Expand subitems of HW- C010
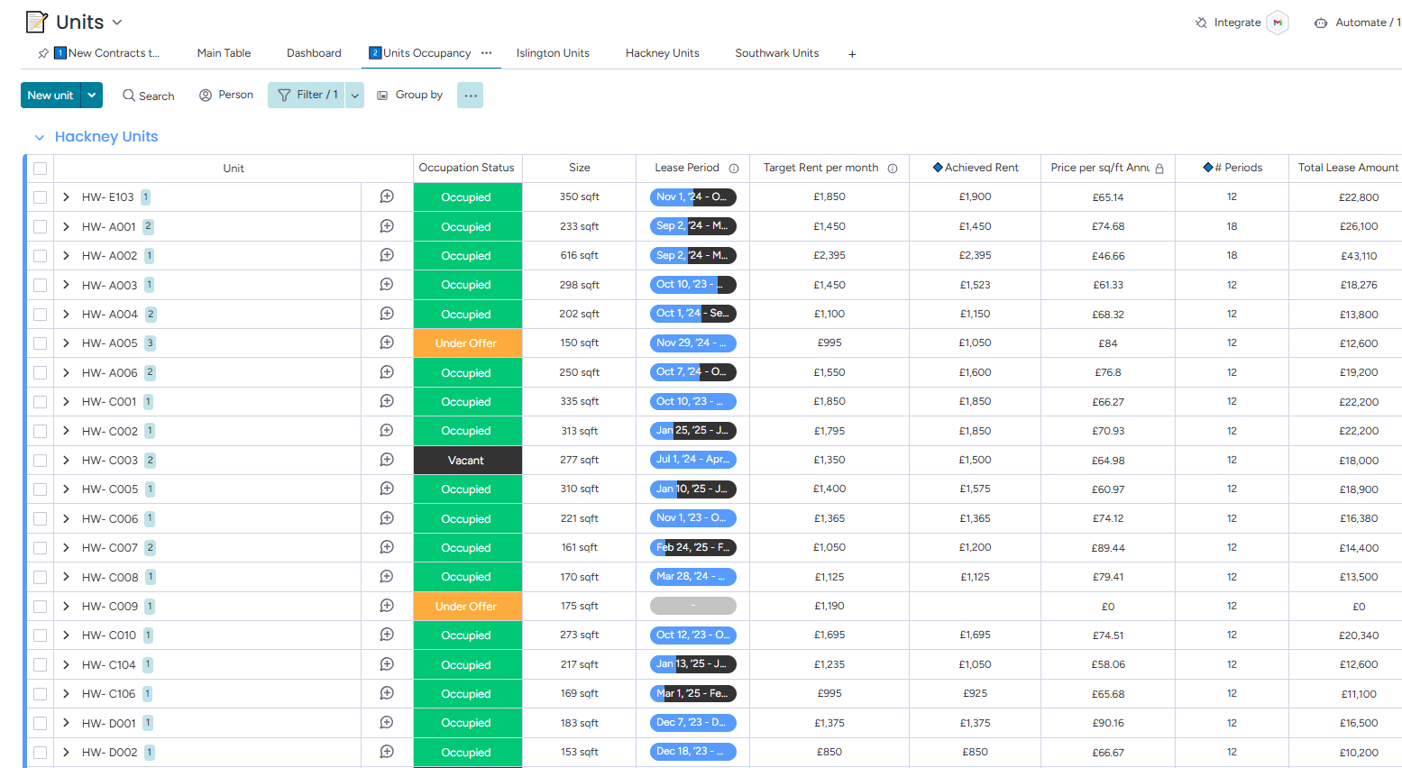This screenshot has width=1402, height=768. pos(66,635)
